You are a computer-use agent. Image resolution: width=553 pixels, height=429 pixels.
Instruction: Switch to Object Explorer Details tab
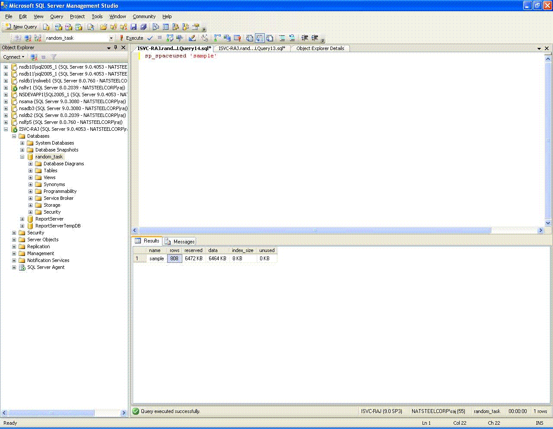pos(320,48)
